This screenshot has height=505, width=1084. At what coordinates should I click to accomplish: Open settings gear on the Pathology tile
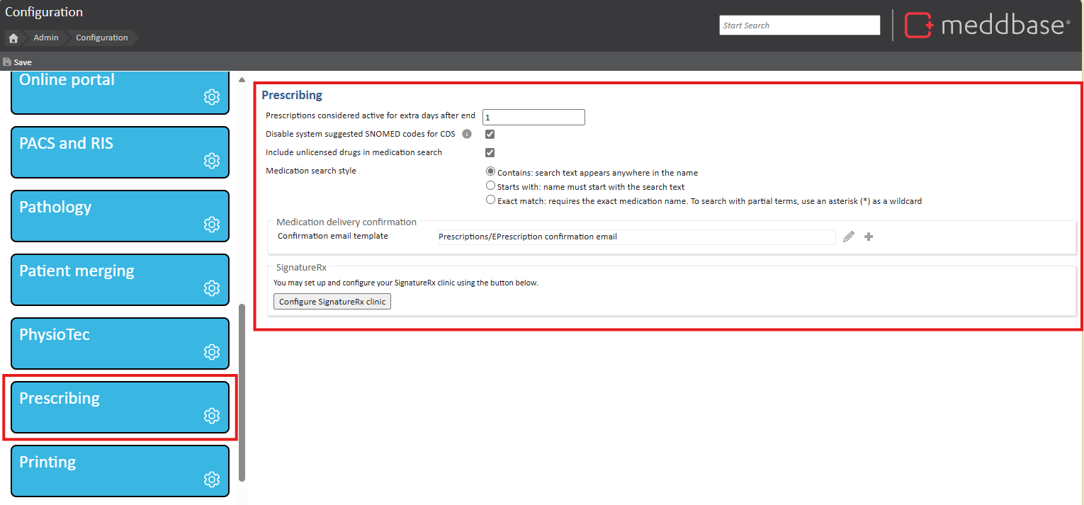(211, 225)
